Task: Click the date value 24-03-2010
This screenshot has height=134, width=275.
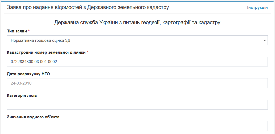Action: [21, 83]
